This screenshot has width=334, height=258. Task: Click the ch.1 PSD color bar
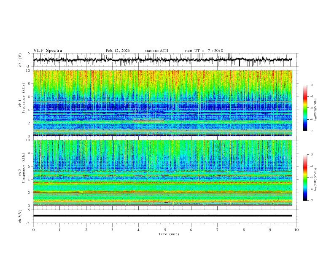coord(305,108)
